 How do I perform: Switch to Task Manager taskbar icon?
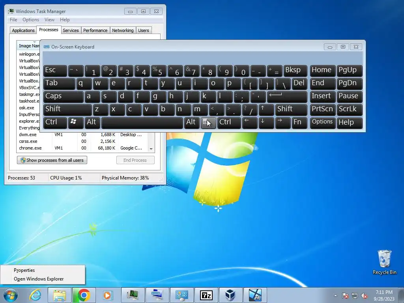coord(133,295)
